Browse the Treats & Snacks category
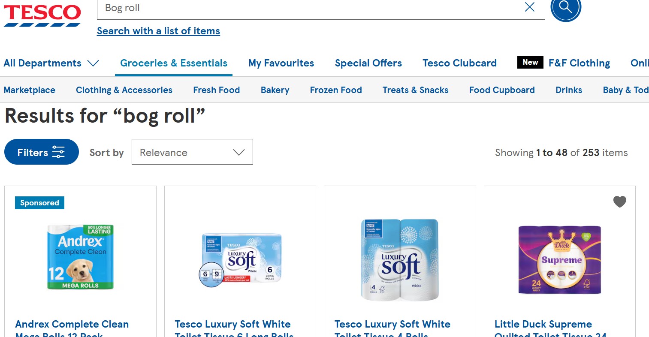Viewport: 649px width, 337px height. coord(415,90)
